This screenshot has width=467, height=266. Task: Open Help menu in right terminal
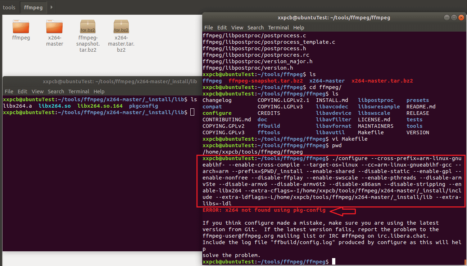(x=299, y=28)
